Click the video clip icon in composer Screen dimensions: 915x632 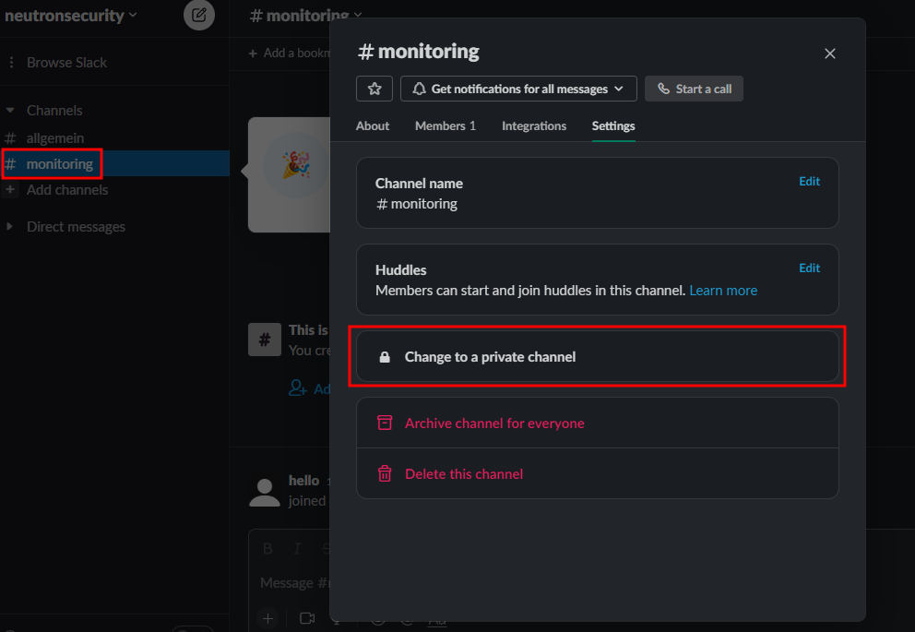pos(307,618)
